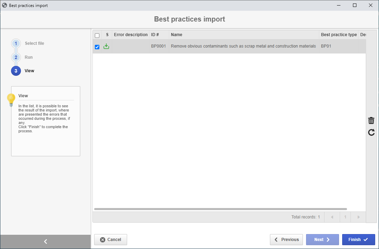Click the BP01 best practice type cell

click(x=339, y=46)
